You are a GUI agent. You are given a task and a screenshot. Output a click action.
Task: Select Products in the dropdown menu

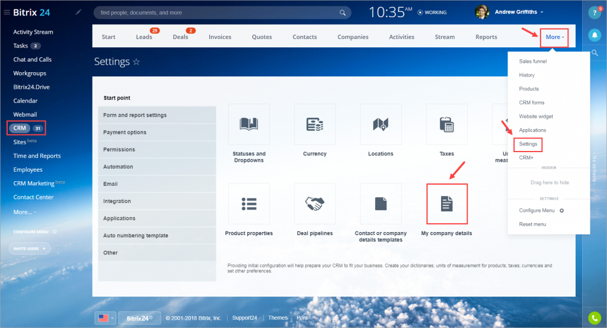point(529,89)
